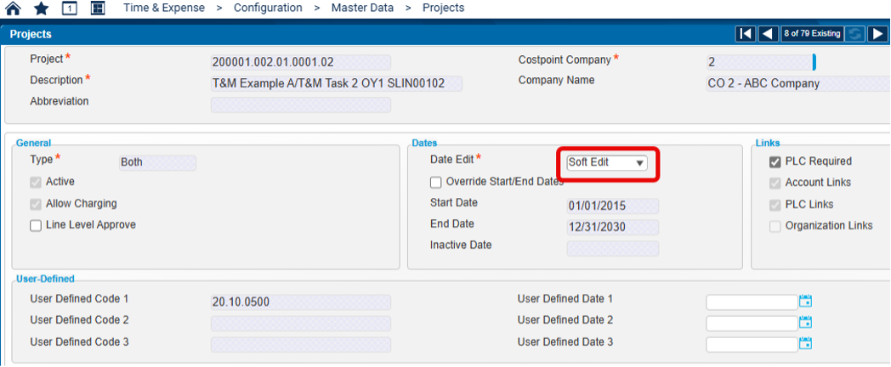Open calendar for User Defined Date 1
The image size is (891, 367).
coord(806,301)
